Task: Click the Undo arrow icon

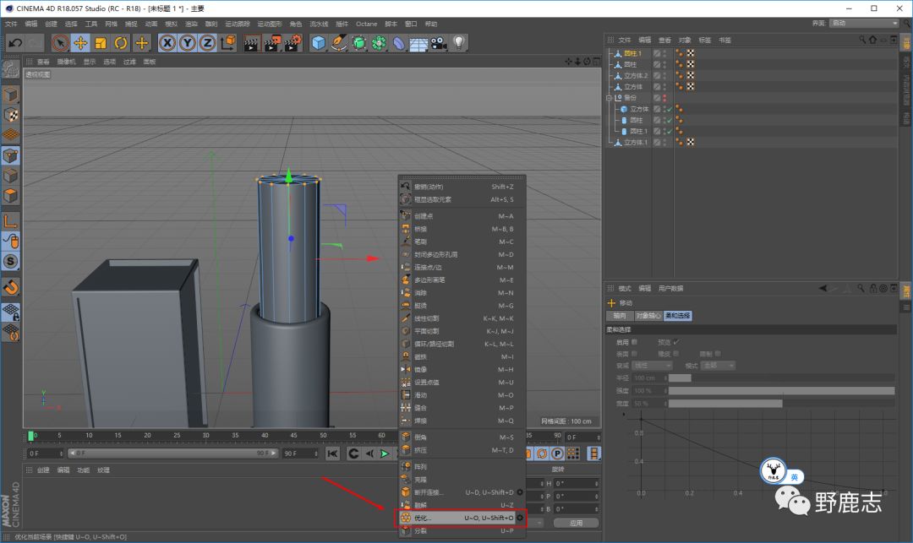Action: (14, 43)
